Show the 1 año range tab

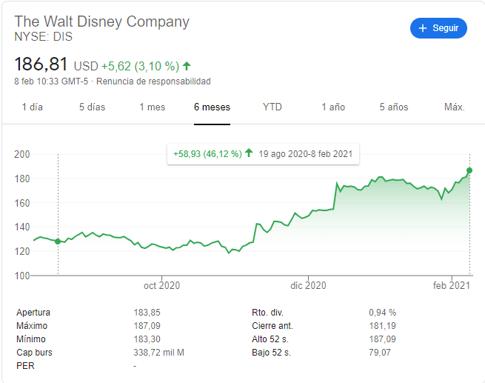(333, 107)
